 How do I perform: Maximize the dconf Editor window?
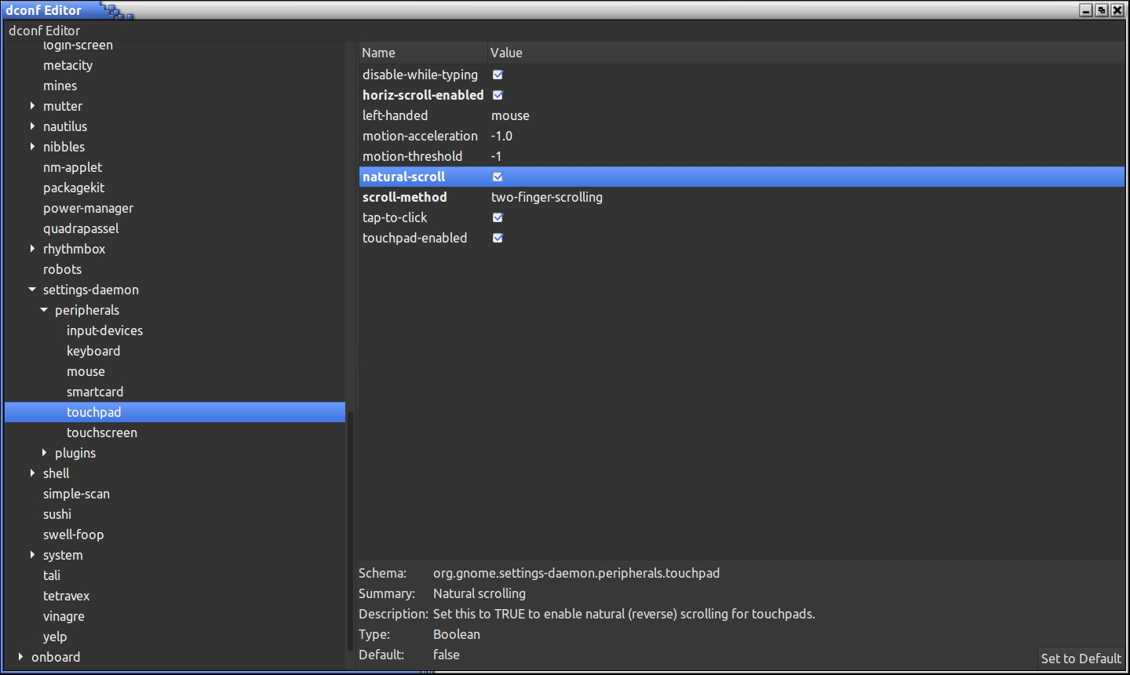click(x=1102, y=10)
